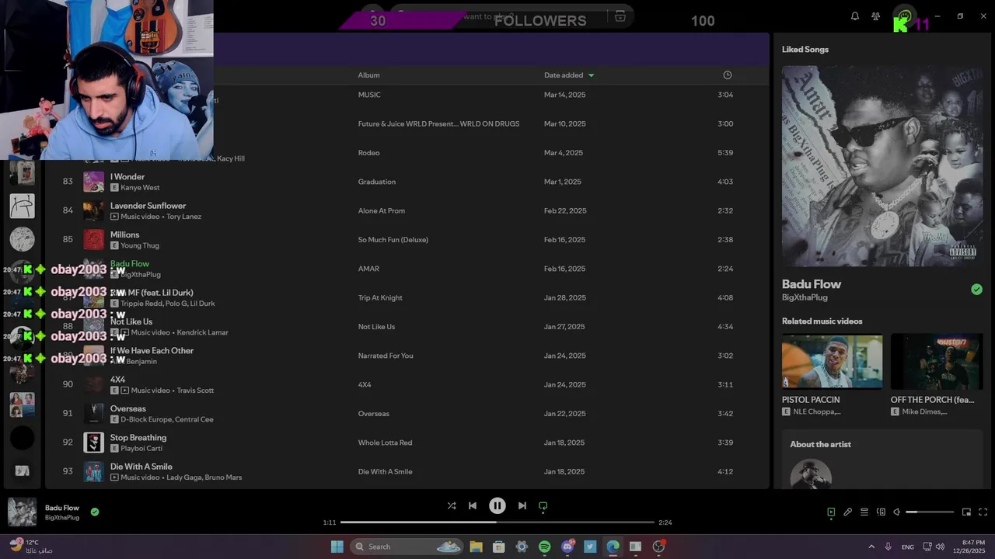Go back to the previous track
This screenshot has height=559, width=995.
coord(473,505)
